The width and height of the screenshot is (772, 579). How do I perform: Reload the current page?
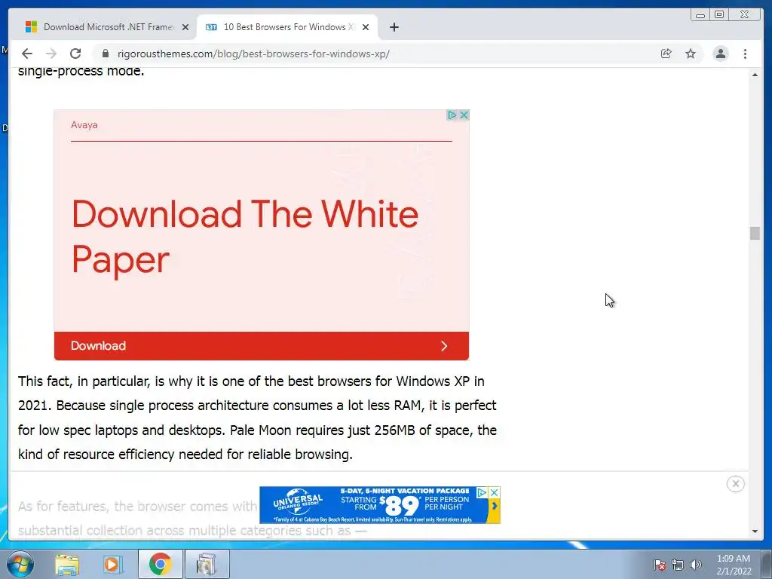pyautogui.click(x=75, y=54)
